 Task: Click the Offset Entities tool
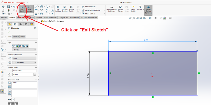point(71,9)
